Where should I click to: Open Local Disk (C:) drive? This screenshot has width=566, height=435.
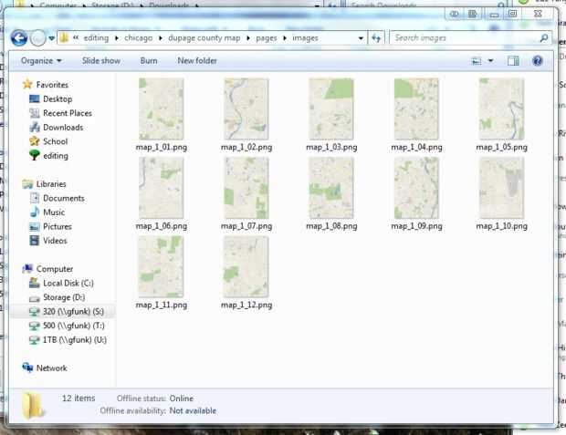click(61, 283)
